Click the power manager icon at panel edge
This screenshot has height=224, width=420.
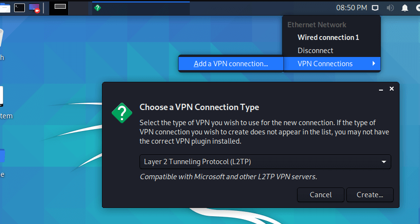[x=418, y=8]
